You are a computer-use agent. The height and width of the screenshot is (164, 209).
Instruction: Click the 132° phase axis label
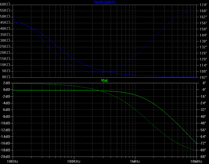click(203, 47)
